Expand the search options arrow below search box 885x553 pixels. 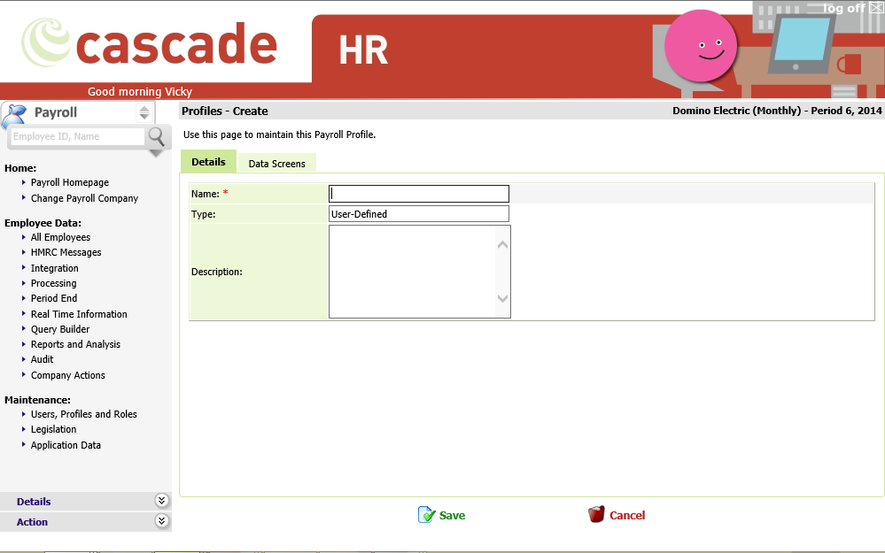[156, 153]
